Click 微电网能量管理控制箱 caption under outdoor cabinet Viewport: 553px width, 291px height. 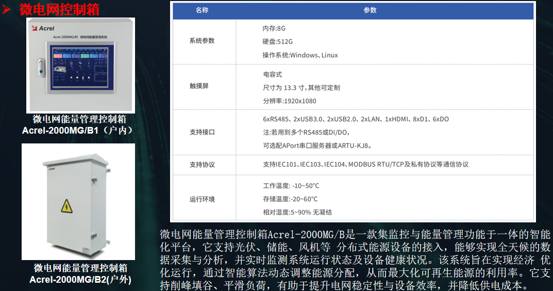click(x=80, y=268)
